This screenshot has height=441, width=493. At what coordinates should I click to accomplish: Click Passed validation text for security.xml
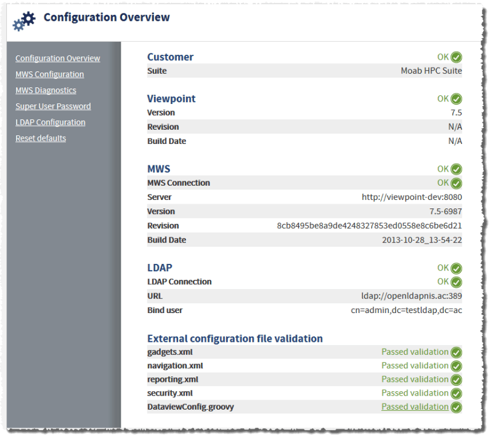[x=415, y=393]
